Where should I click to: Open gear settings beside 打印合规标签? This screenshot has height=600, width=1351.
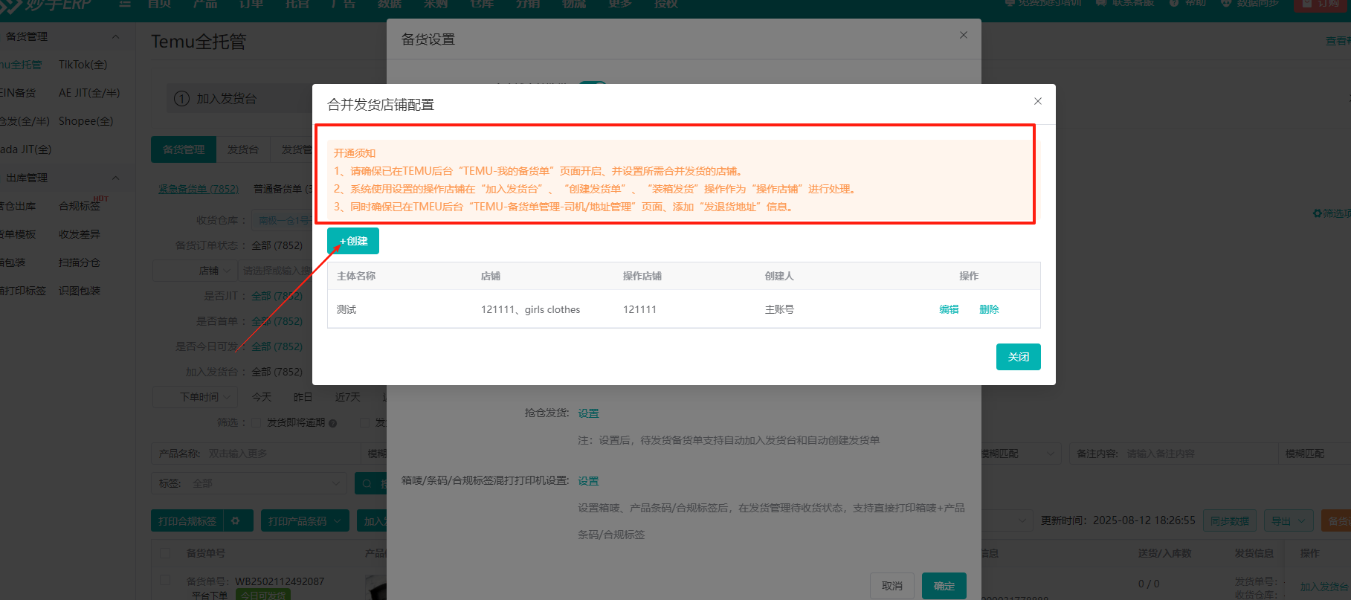click(x=236, y=521)
